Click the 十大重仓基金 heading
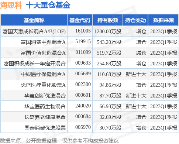Image resolution: width=179 pixels, height=144 pixels. point(48,5)
